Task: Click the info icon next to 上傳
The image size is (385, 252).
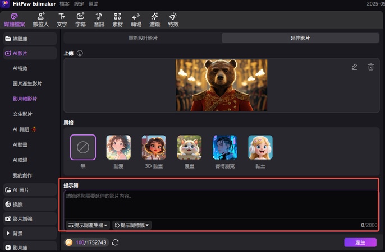Action: (x=80, y=54)
